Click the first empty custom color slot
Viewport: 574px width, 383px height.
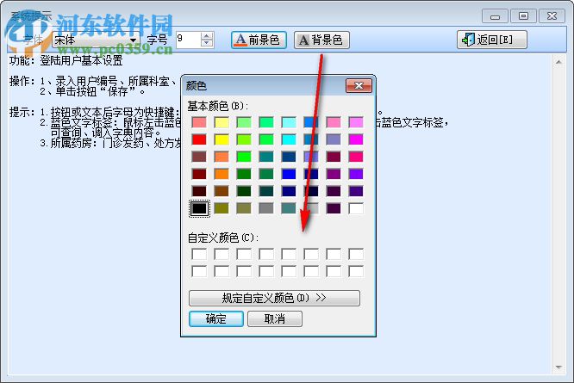[199, 254]
